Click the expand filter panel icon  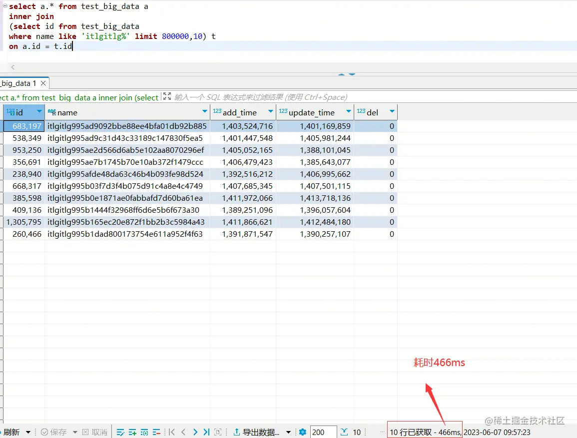(167, 96)
